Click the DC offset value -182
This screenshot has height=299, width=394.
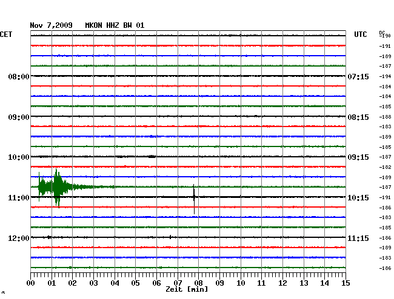[385, 167]
